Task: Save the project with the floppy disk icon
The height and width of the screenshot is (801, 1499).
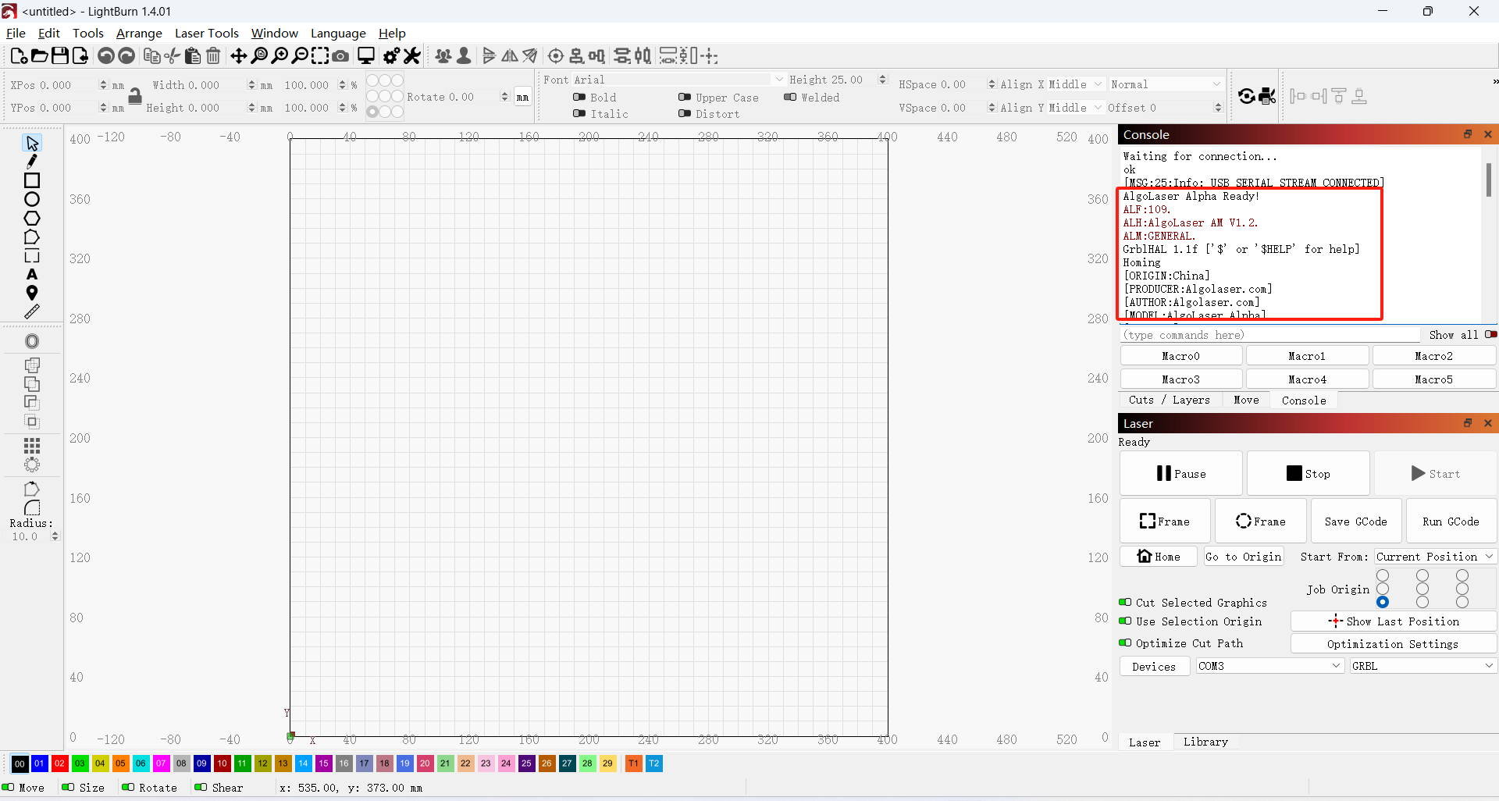Action: pyautogui.click(x=59, y=55)
